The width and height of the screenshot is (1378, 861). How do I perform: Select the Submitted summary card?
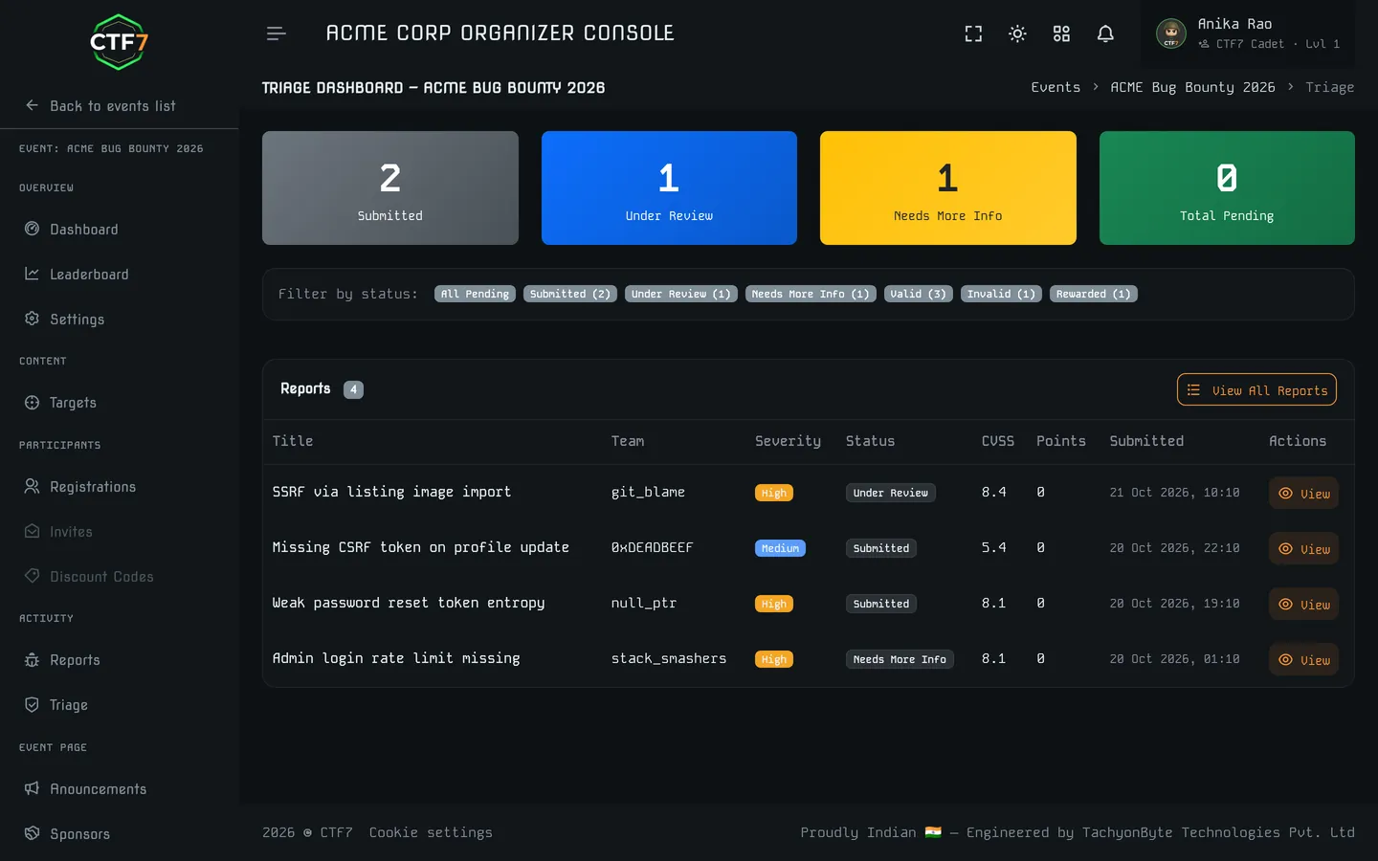tap(390, 188)
